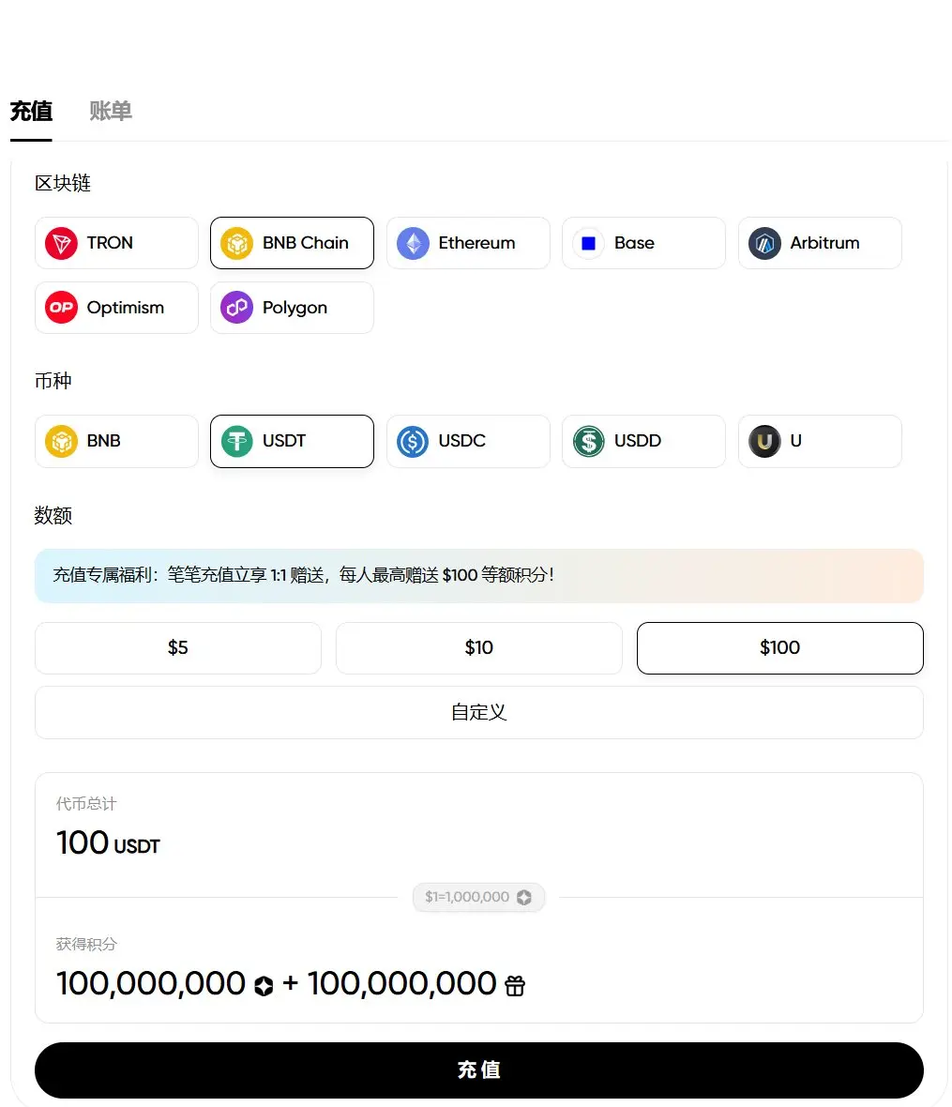Open the 自定义 custom amount option
The height and width of the screenshot is (1107, 952).
pos(479,712)
